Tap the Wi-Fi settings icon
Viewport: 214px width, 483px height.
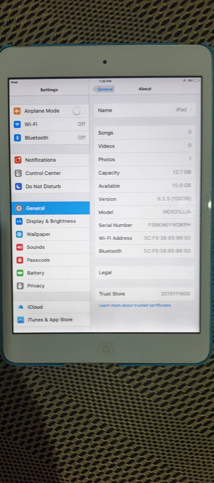tap(17, 124)
